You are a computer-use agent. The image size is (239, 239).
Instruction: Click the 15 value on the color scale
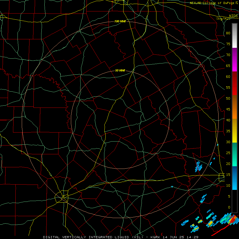tap(228, 174)
